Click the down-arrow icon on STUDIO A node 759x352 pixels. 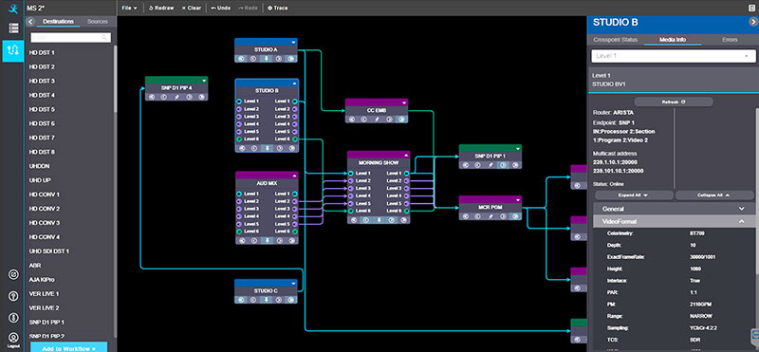(266, 59)
